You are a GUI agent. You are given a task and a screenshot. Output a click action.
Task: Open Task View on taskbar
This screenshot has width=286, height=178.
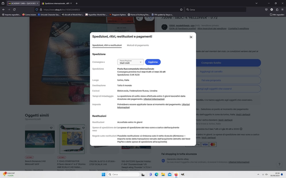click(143, 174)
